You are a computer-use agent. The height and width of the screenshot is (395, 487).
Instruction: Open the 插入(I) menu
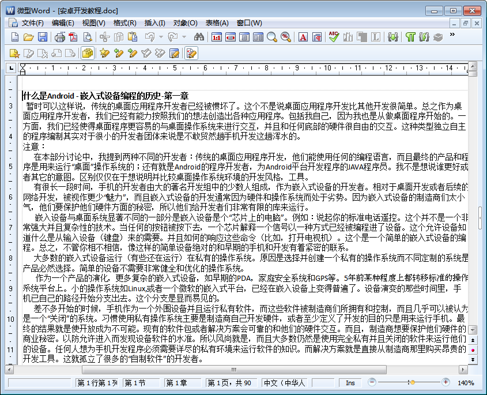point(154,23)
